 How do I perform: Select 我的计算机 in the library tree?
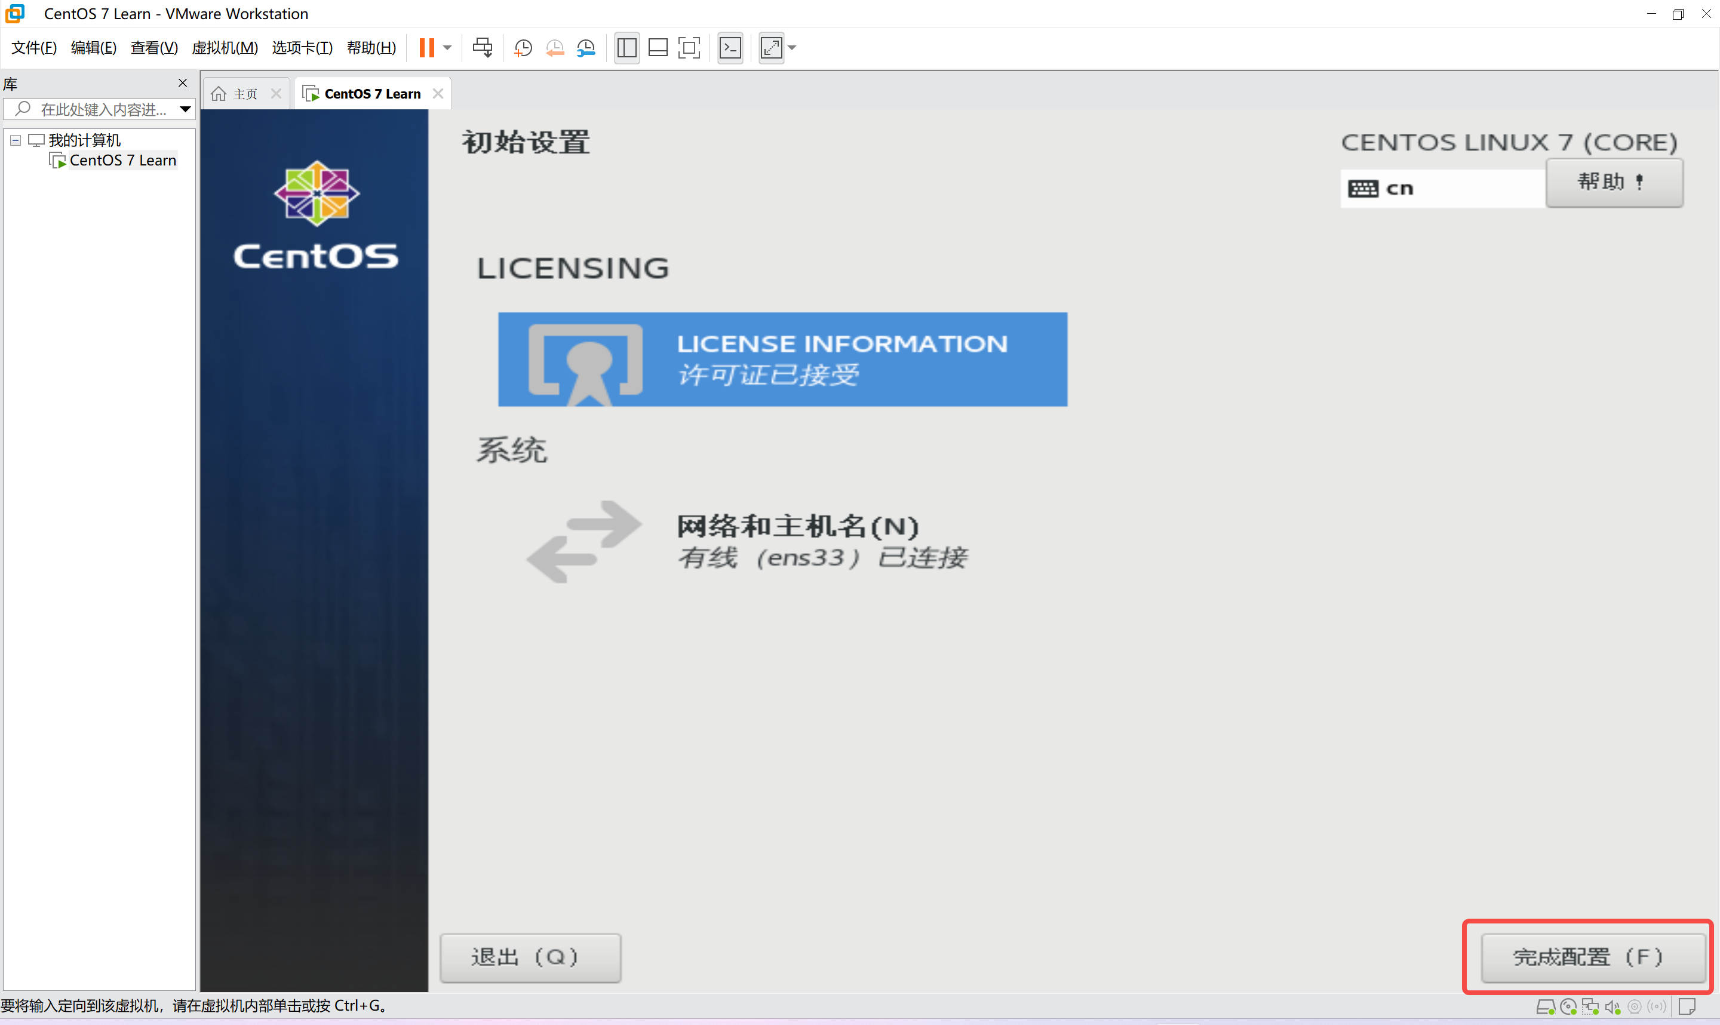84,140
